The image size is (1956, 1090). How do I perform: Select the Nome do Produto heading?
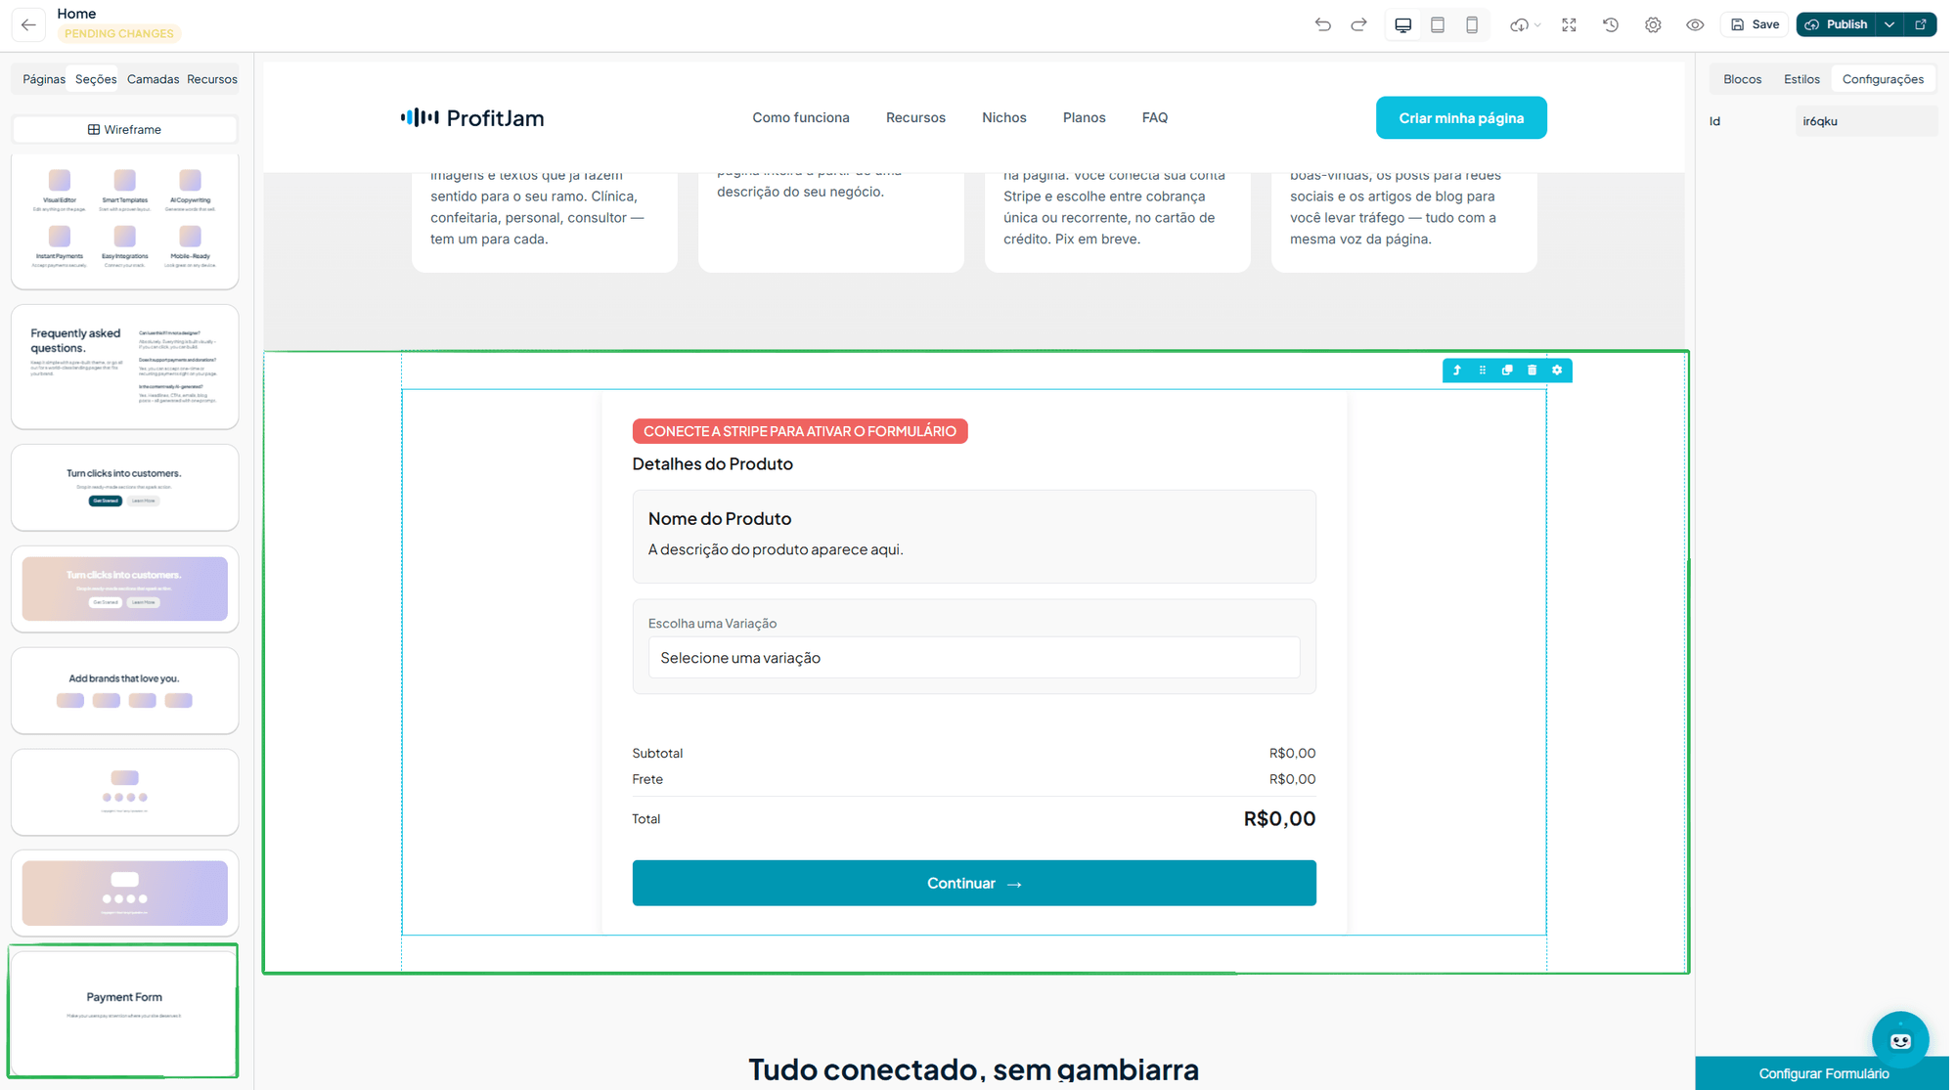click(722, 519)
